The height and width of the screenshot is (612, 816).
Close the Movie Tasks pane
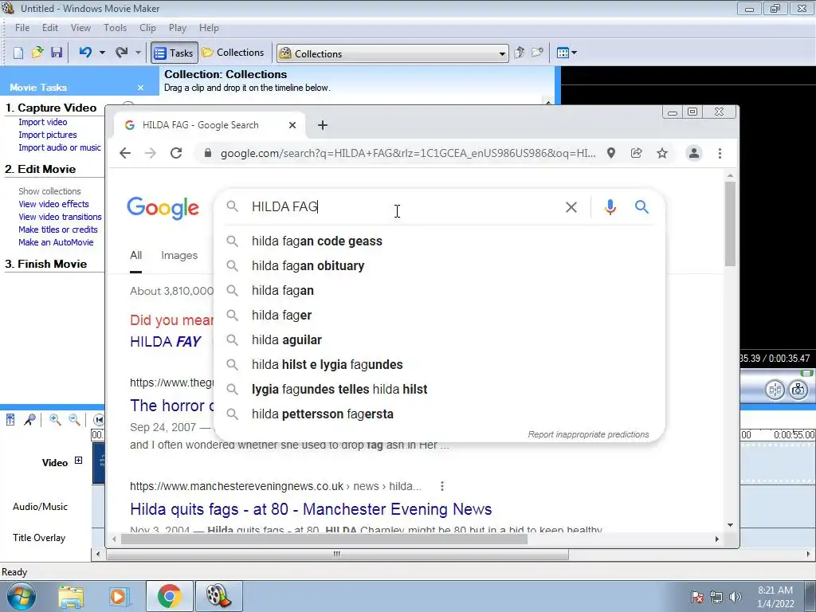click(x=140, y=88)
